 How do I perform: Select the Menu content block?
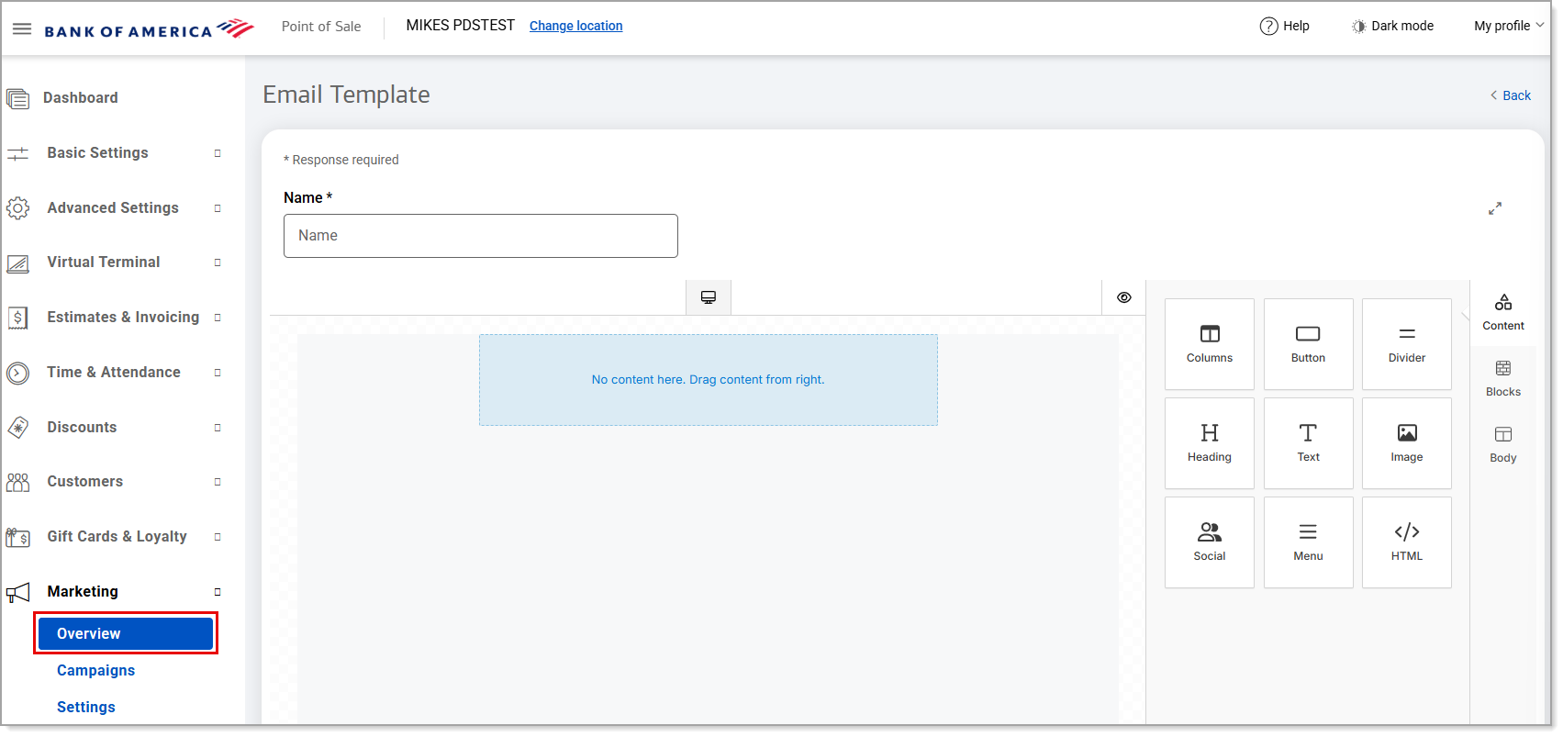tap(1308, 542)
